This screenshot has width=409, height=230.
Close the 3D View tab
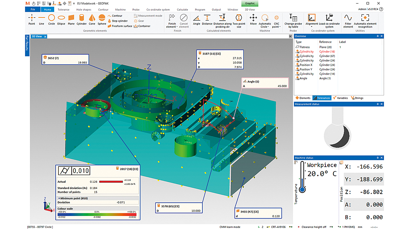click(45, 36)
